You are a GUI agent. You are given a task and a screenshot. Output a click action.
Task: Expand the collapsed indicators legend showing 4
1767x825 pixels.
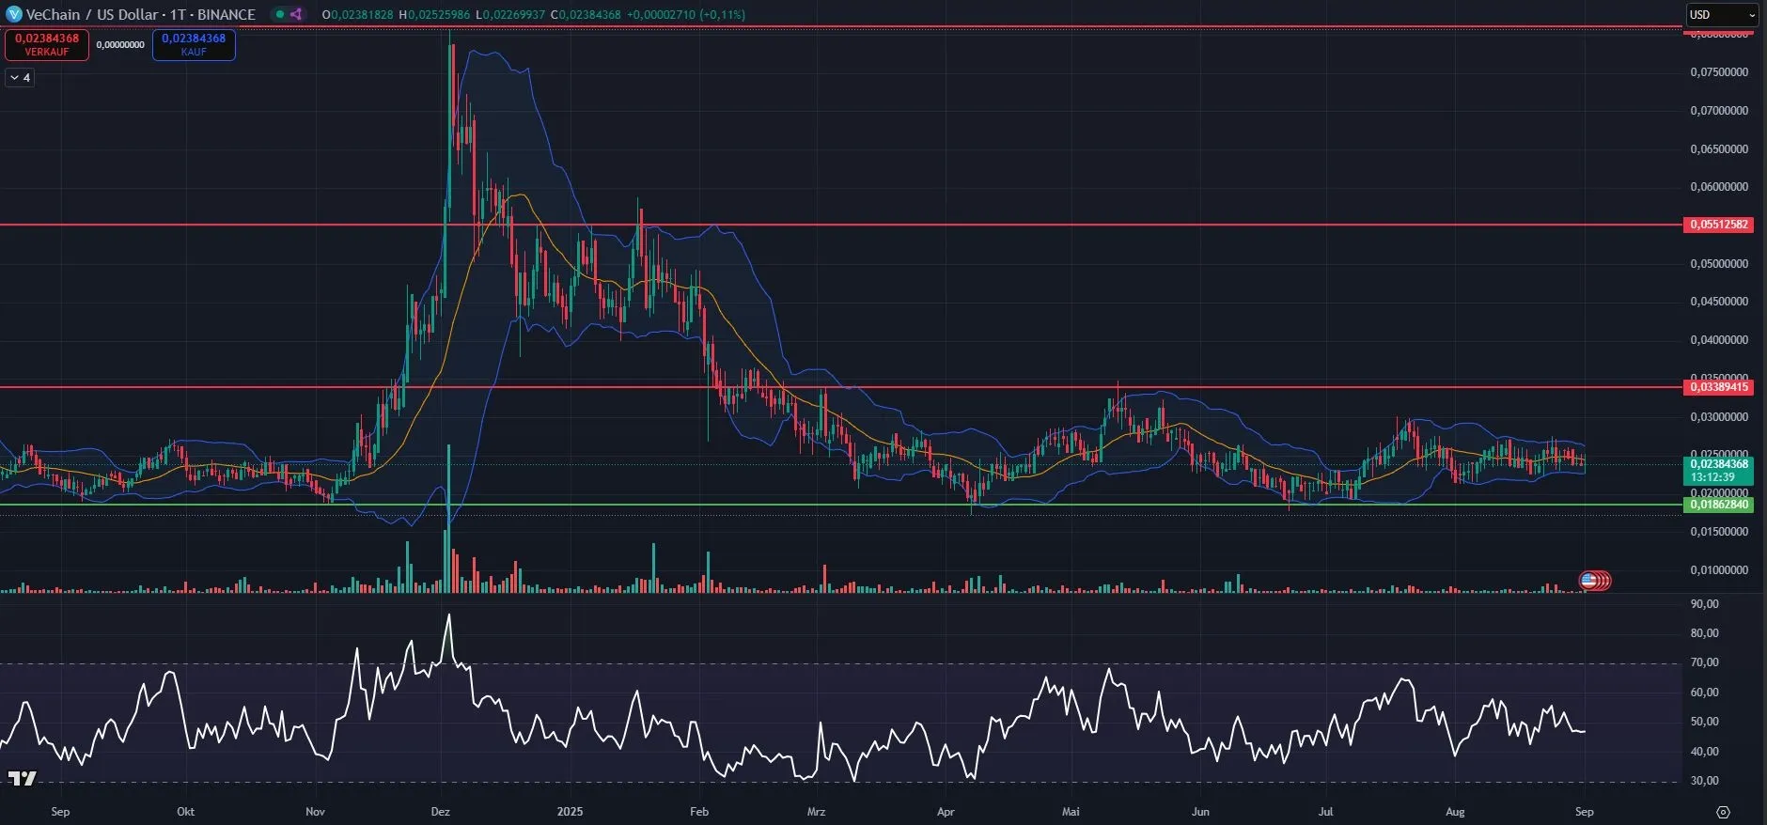click(x=21, y=78)
